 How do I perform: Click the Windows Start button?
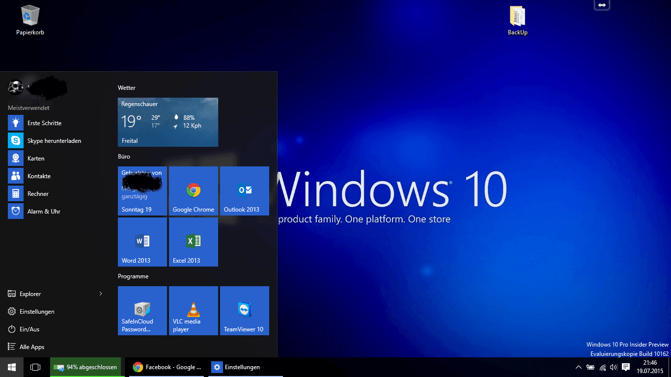[12, 367]
